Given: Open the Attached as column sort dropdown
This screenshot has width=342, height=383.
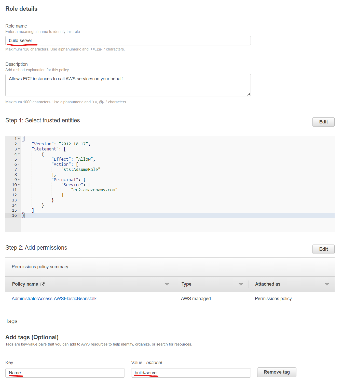Looking at the screenshot, I should coord(327,284).
